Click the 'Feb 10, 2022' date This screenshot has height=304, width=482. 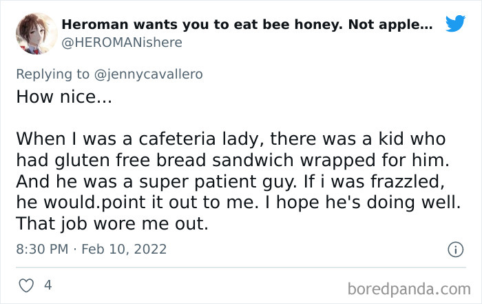[x=123, y=249]
